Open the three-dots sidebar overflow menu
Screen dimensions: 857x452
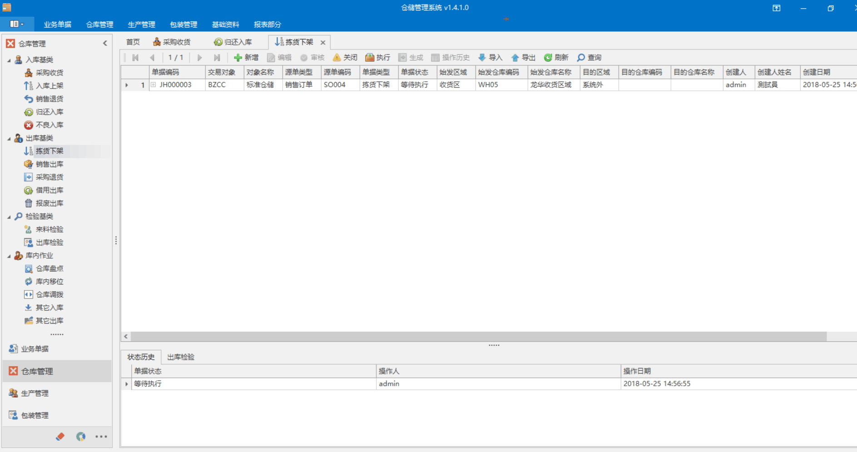(x=101, y=437)
